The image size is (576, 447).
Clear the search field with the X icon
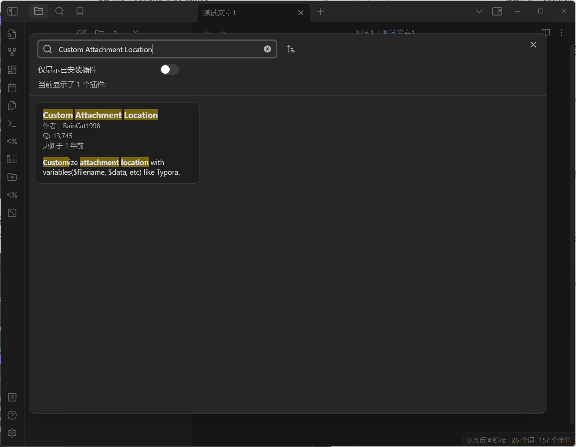tap(268, 49)
